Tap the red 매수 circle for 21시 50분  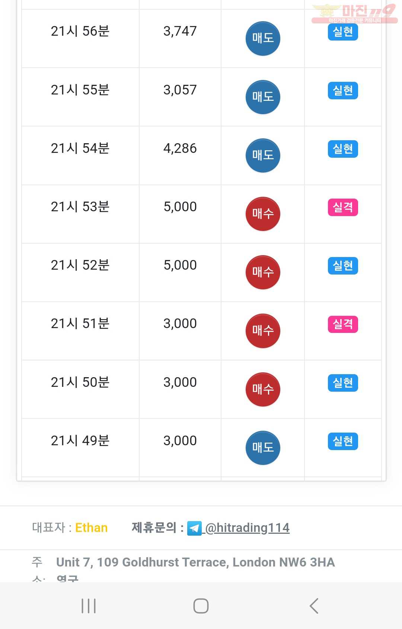coord(263,389)
